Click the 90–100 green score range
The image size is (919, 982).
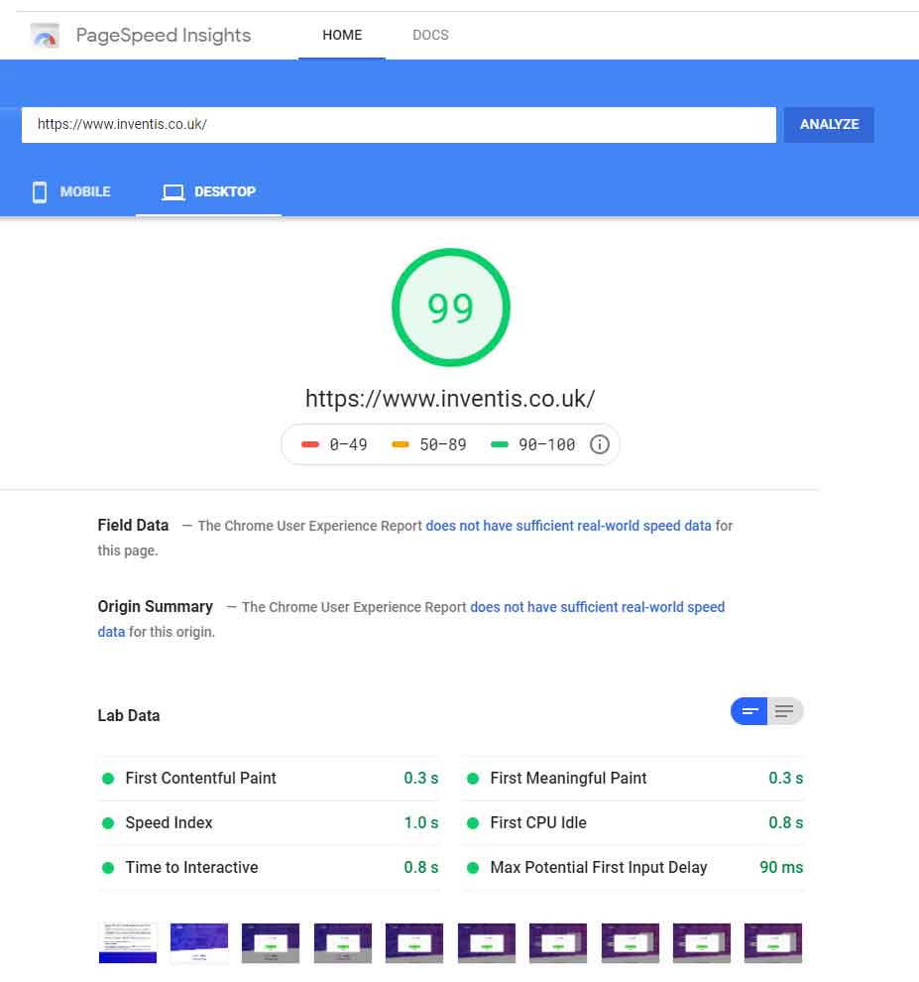532,444
